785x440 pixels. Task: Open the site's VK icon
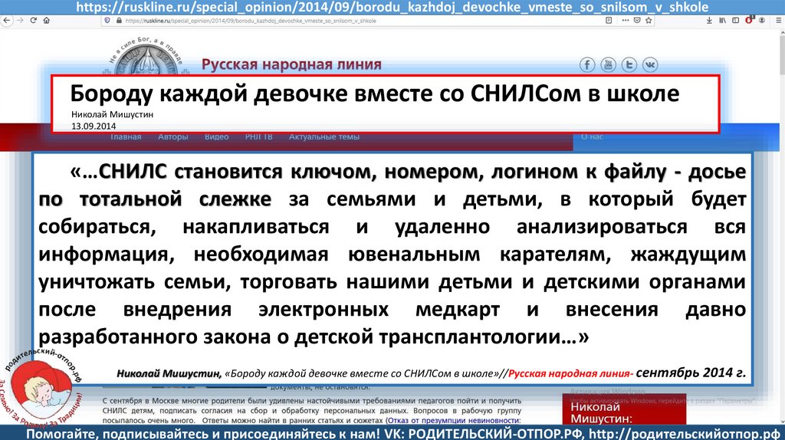[x=650, y=64]
